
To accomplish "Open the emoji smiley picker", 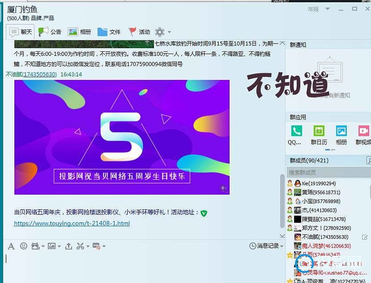I will [24, 246].
